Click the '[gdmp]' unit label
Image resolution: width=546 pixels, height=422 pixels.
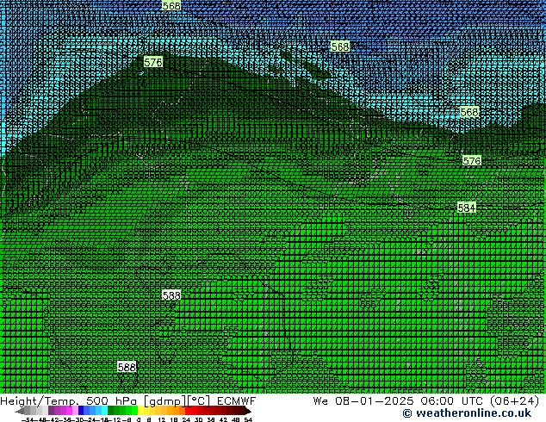pos(164,401)
